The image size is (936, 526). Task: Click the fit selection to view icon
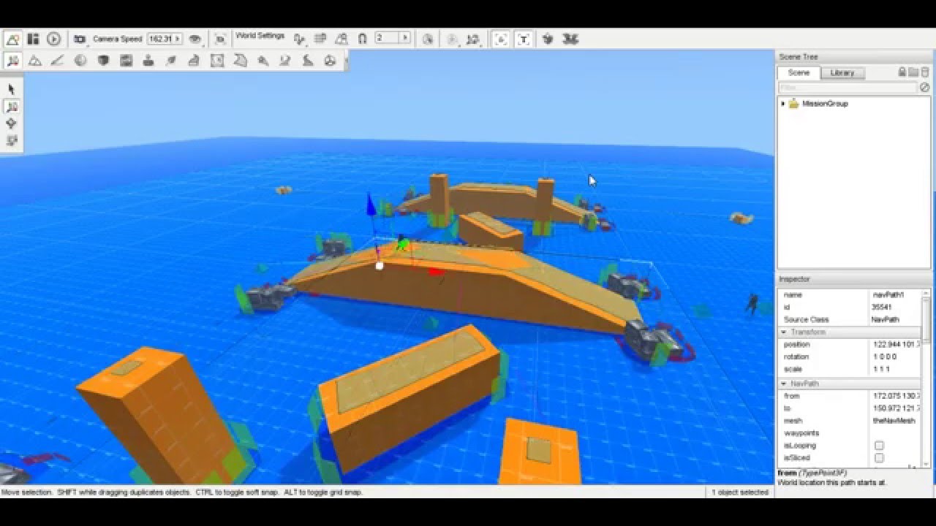point(220,39)
